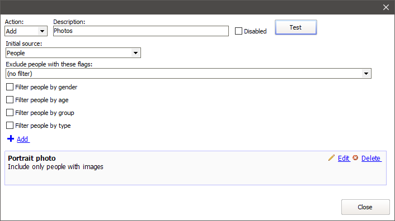Toggle Filter people by age
The height and width of the screenshot is (221, 395).
(x=10, y=100)
